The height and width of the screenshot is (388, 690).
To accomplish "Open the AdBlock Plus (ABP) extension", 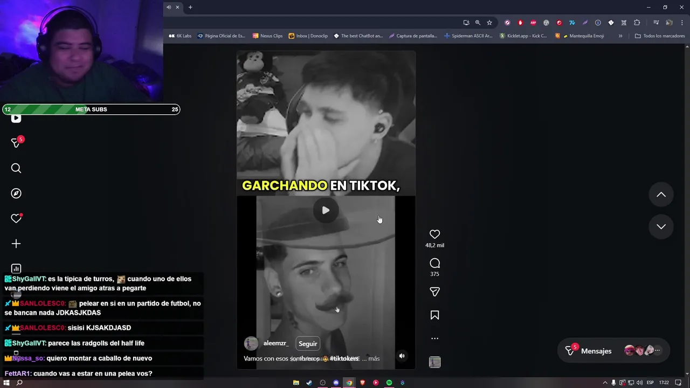I will (533, 23).
